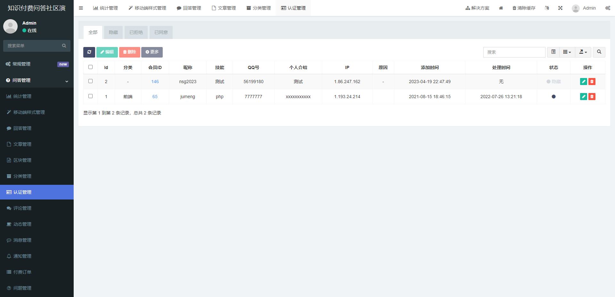Viewport: 615px width, 297px height.
Task: Open 评论管理 in the sidebar
Action: click(22, 208)
